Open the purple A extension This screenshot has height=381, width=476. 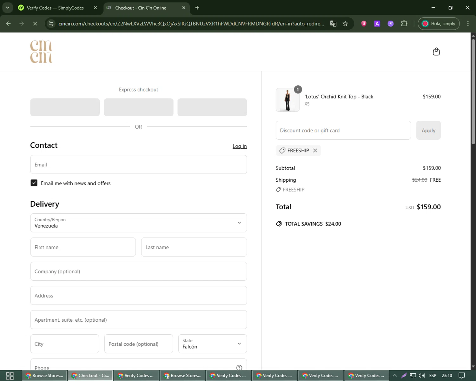tap(377, 23)
